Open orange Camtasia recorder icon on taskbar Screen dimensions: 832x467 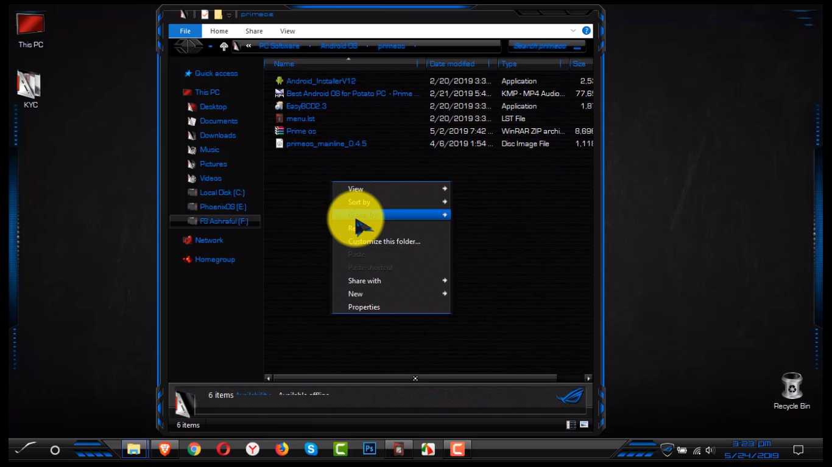[x=457, y=449]
